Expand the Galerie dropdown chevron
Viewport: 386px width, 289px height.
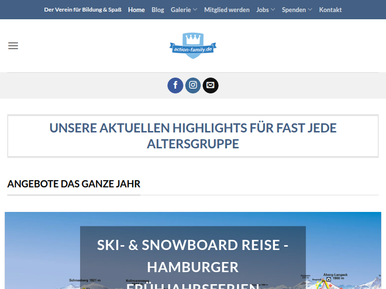click(x=195, y=10)
